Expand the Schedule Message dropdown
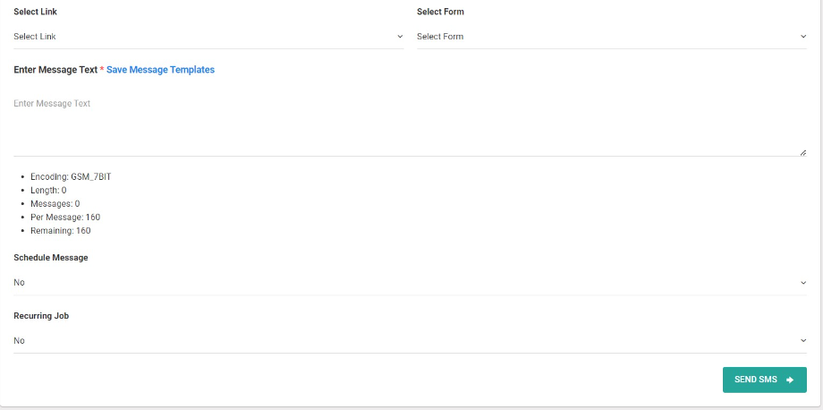 [x=410, y=282]
